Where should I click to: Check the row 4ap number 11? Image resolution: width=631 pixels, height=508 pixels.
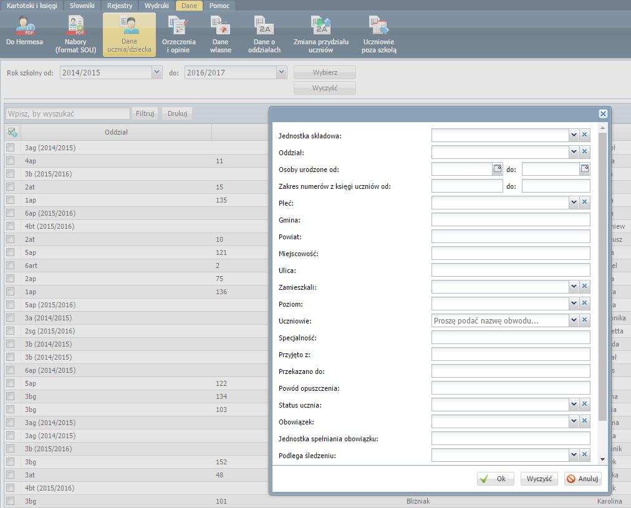[11, 161]
